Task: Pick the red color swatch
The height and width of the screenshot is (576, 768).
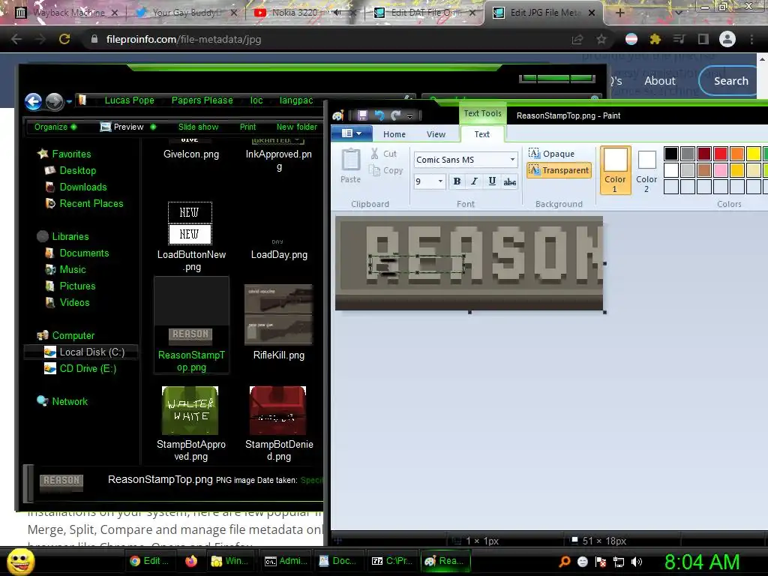Action: coord(721,154)
